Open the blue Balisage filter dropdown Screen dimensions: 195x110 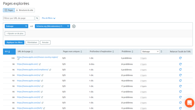(16, 26)
